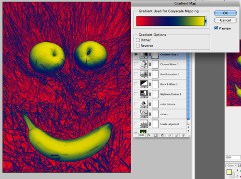241x179 pixels.
Task: Click the delete layer trash icon
Action: (183, 135)
